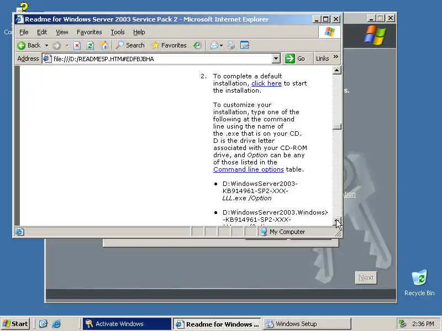The height and width of the screenshot is (331, 442).
Task: Click the Windows flag throbber logo
Action: [x=329, y=32]
